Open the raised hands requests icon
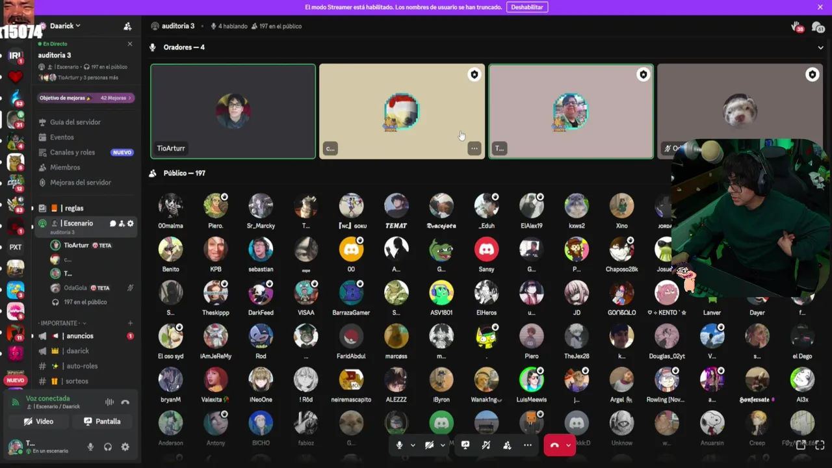 click(x=797, y=27)
